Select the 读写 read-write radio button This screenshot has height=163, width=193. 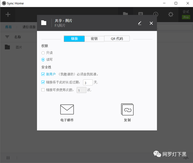pos(43,60)
